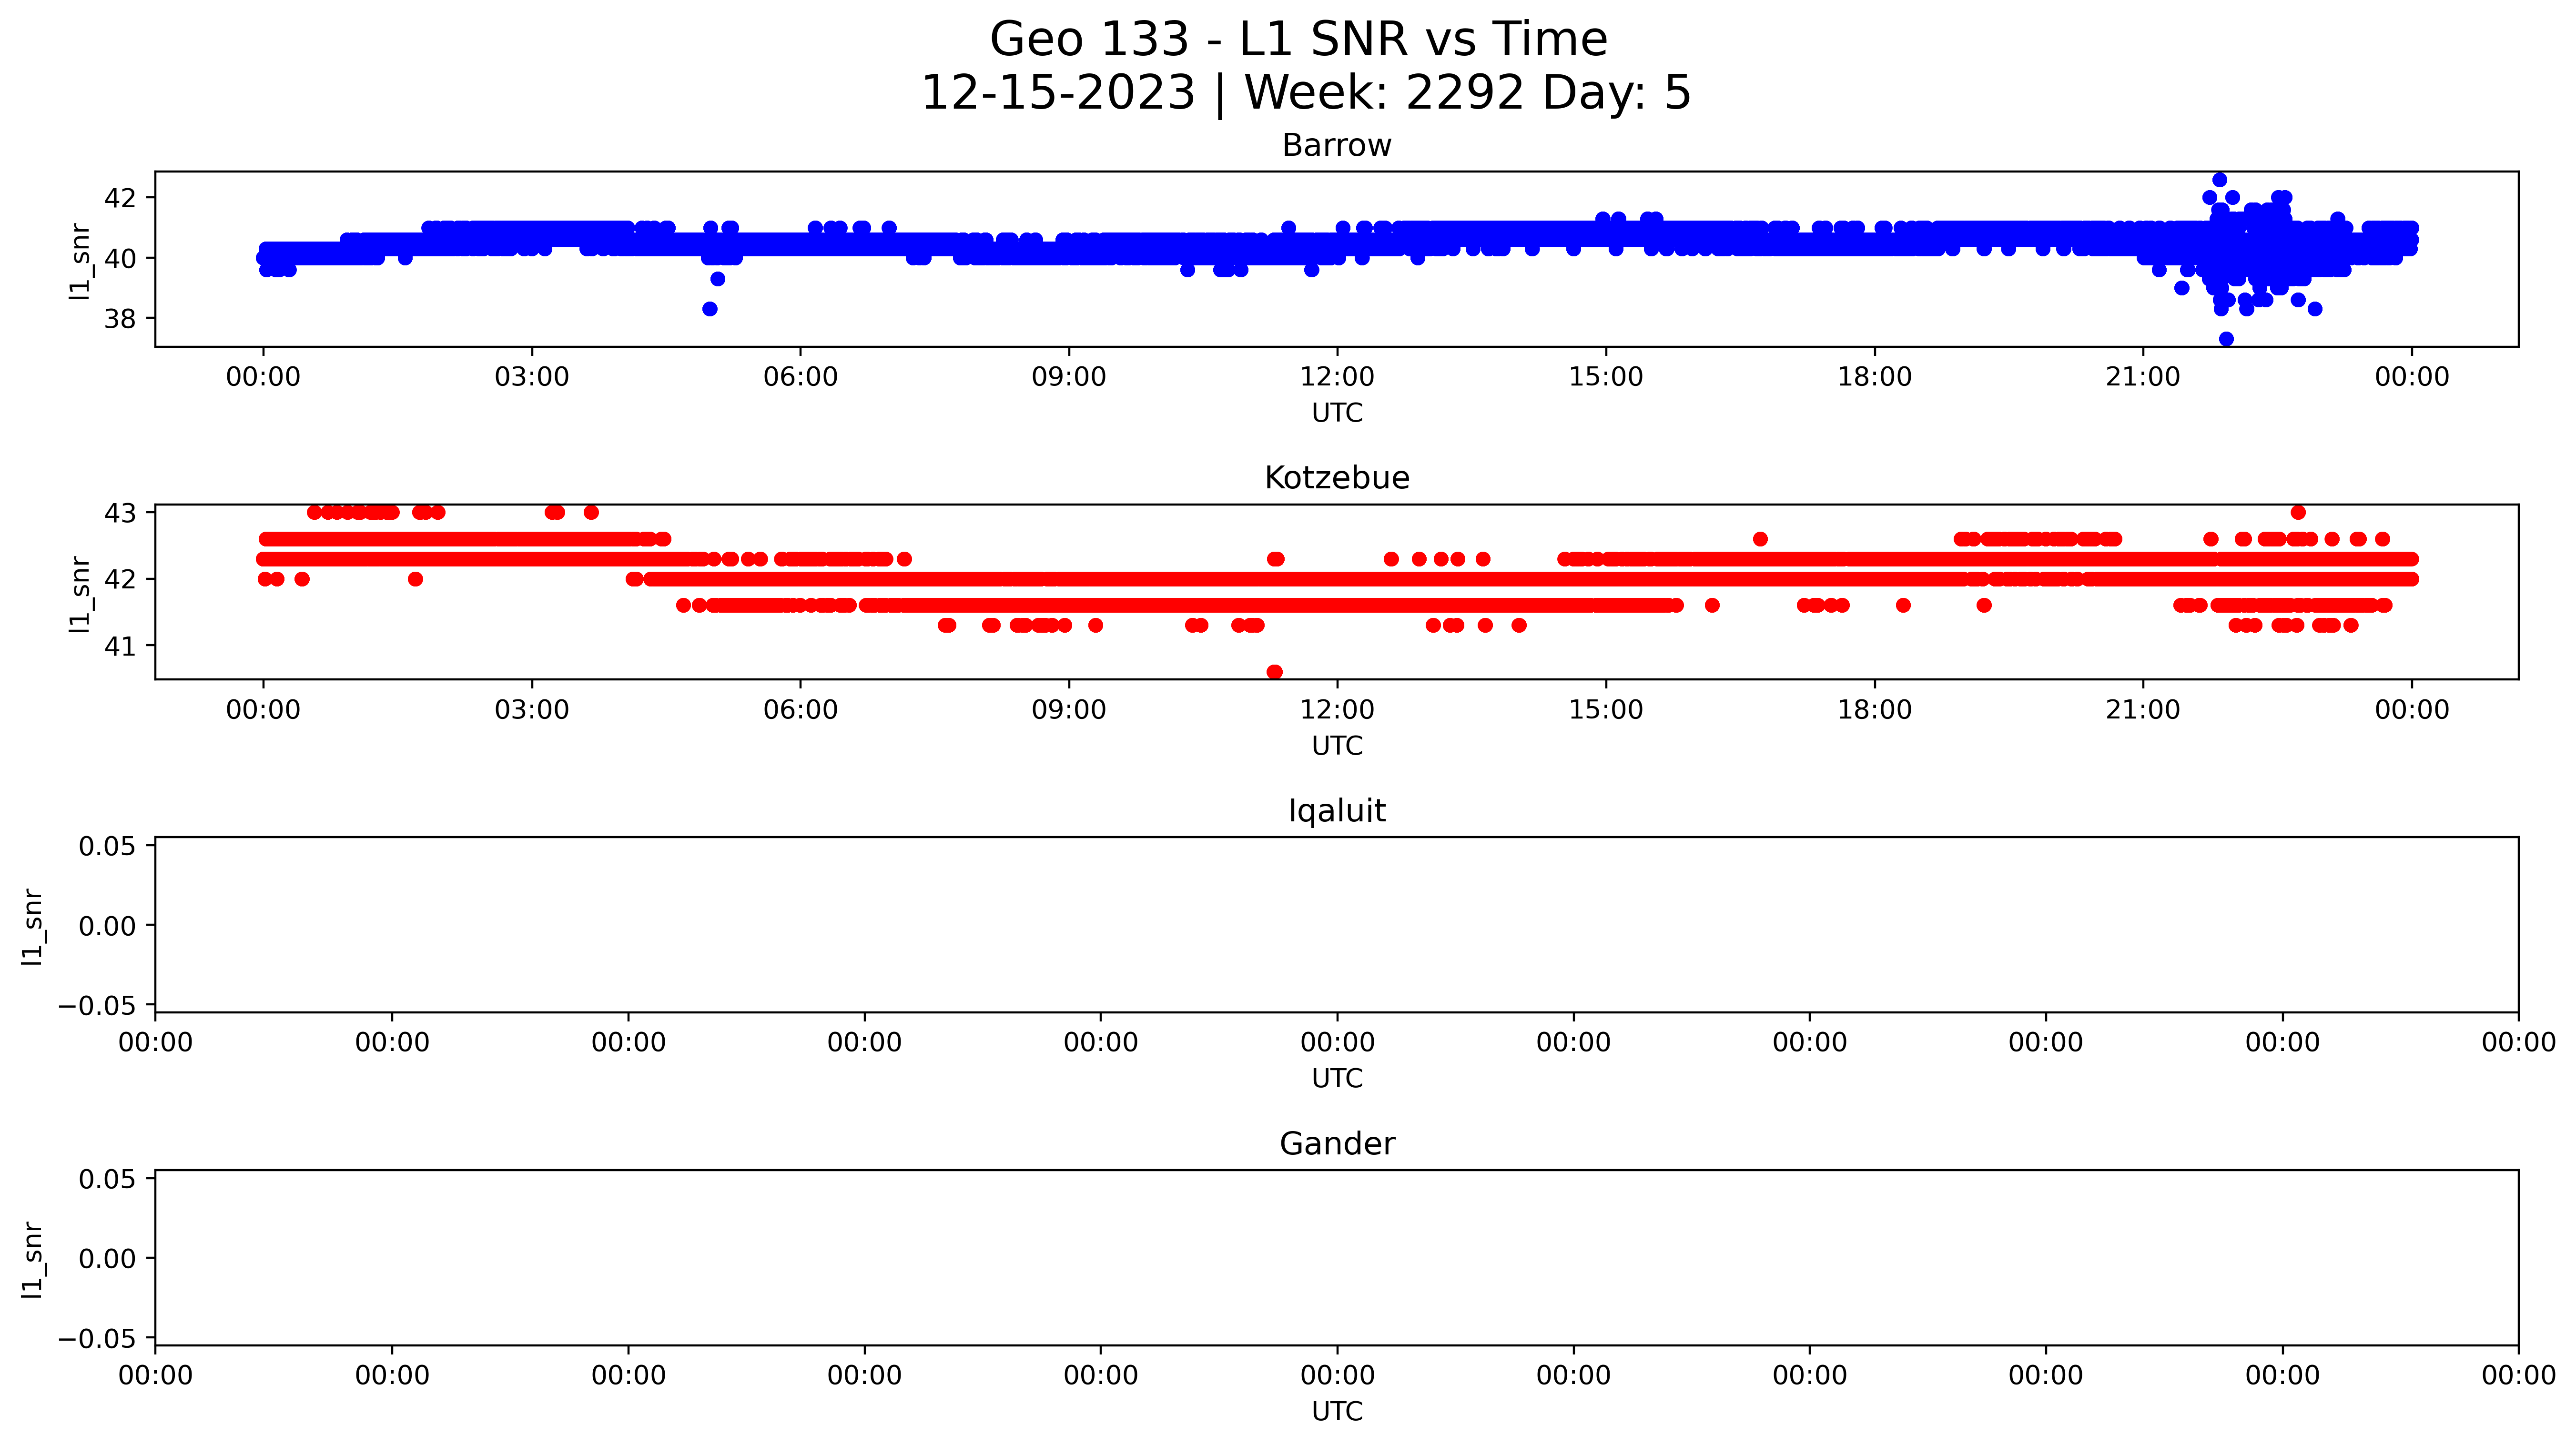Click the '12:00' tick on Kotzebue x-axis
The width and height of the screenshot is (2576, 1445).
tap(1337, 710)
